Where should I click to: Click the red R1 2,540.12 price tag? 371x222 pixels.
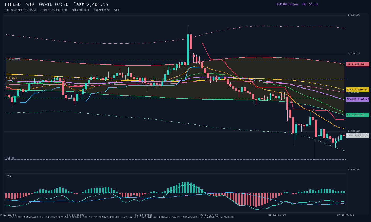(357, 64)
